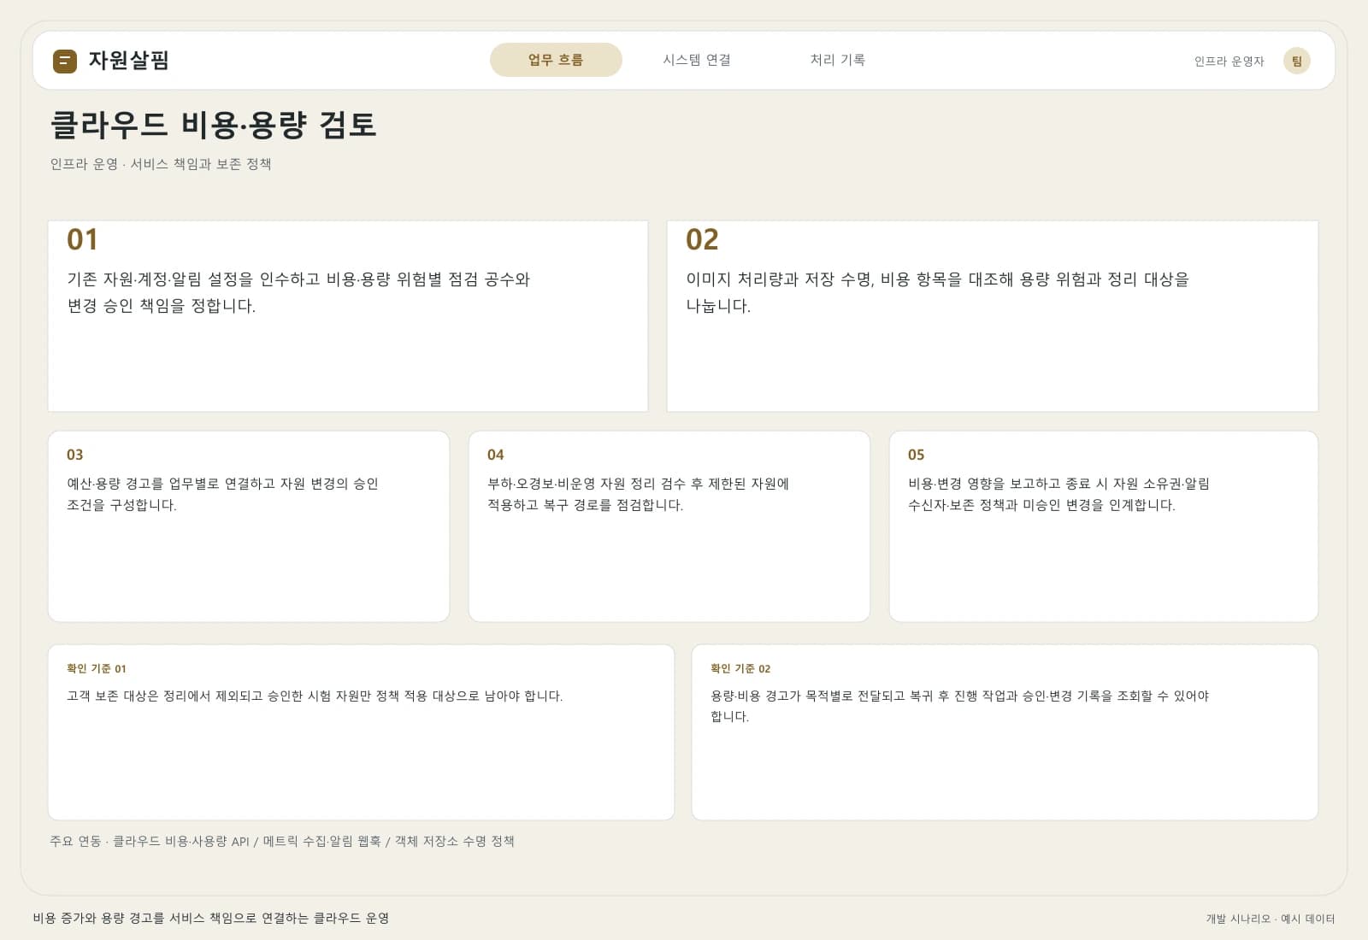Viewport: 1368px width, 940px height.
Task: Select step card 02
Action: [x=993, y=316]
